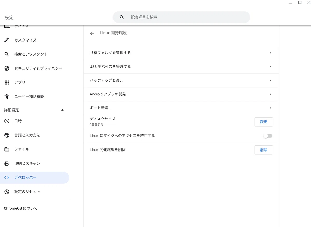The height and width of the screenshot is (227, 311).
Task: Open ポート転送 via its arrow
Action: (x=270, y=108)
